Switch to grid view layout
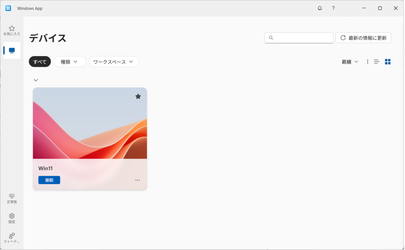 388,62
